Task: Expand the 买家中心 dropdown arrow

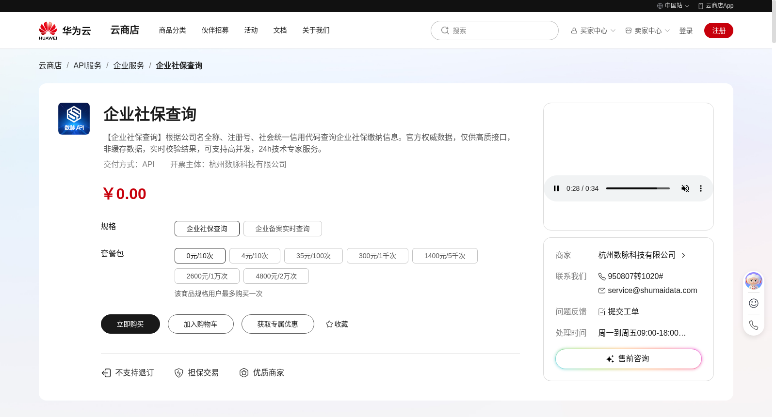Action: pos(613,31)
